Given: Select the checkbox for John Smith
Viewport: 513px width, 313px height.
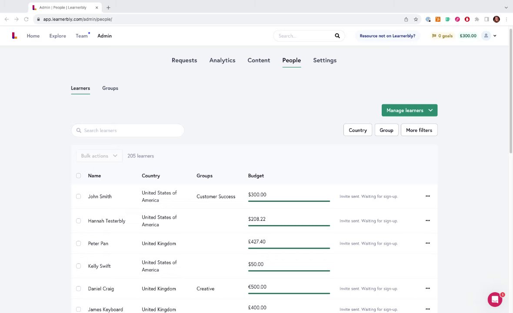Looking at the screenshot, I should point(78,196).
